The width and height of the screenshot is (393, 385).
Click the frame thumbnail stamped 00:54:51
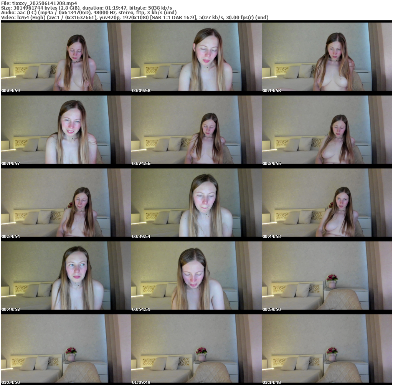pos(196,276)
